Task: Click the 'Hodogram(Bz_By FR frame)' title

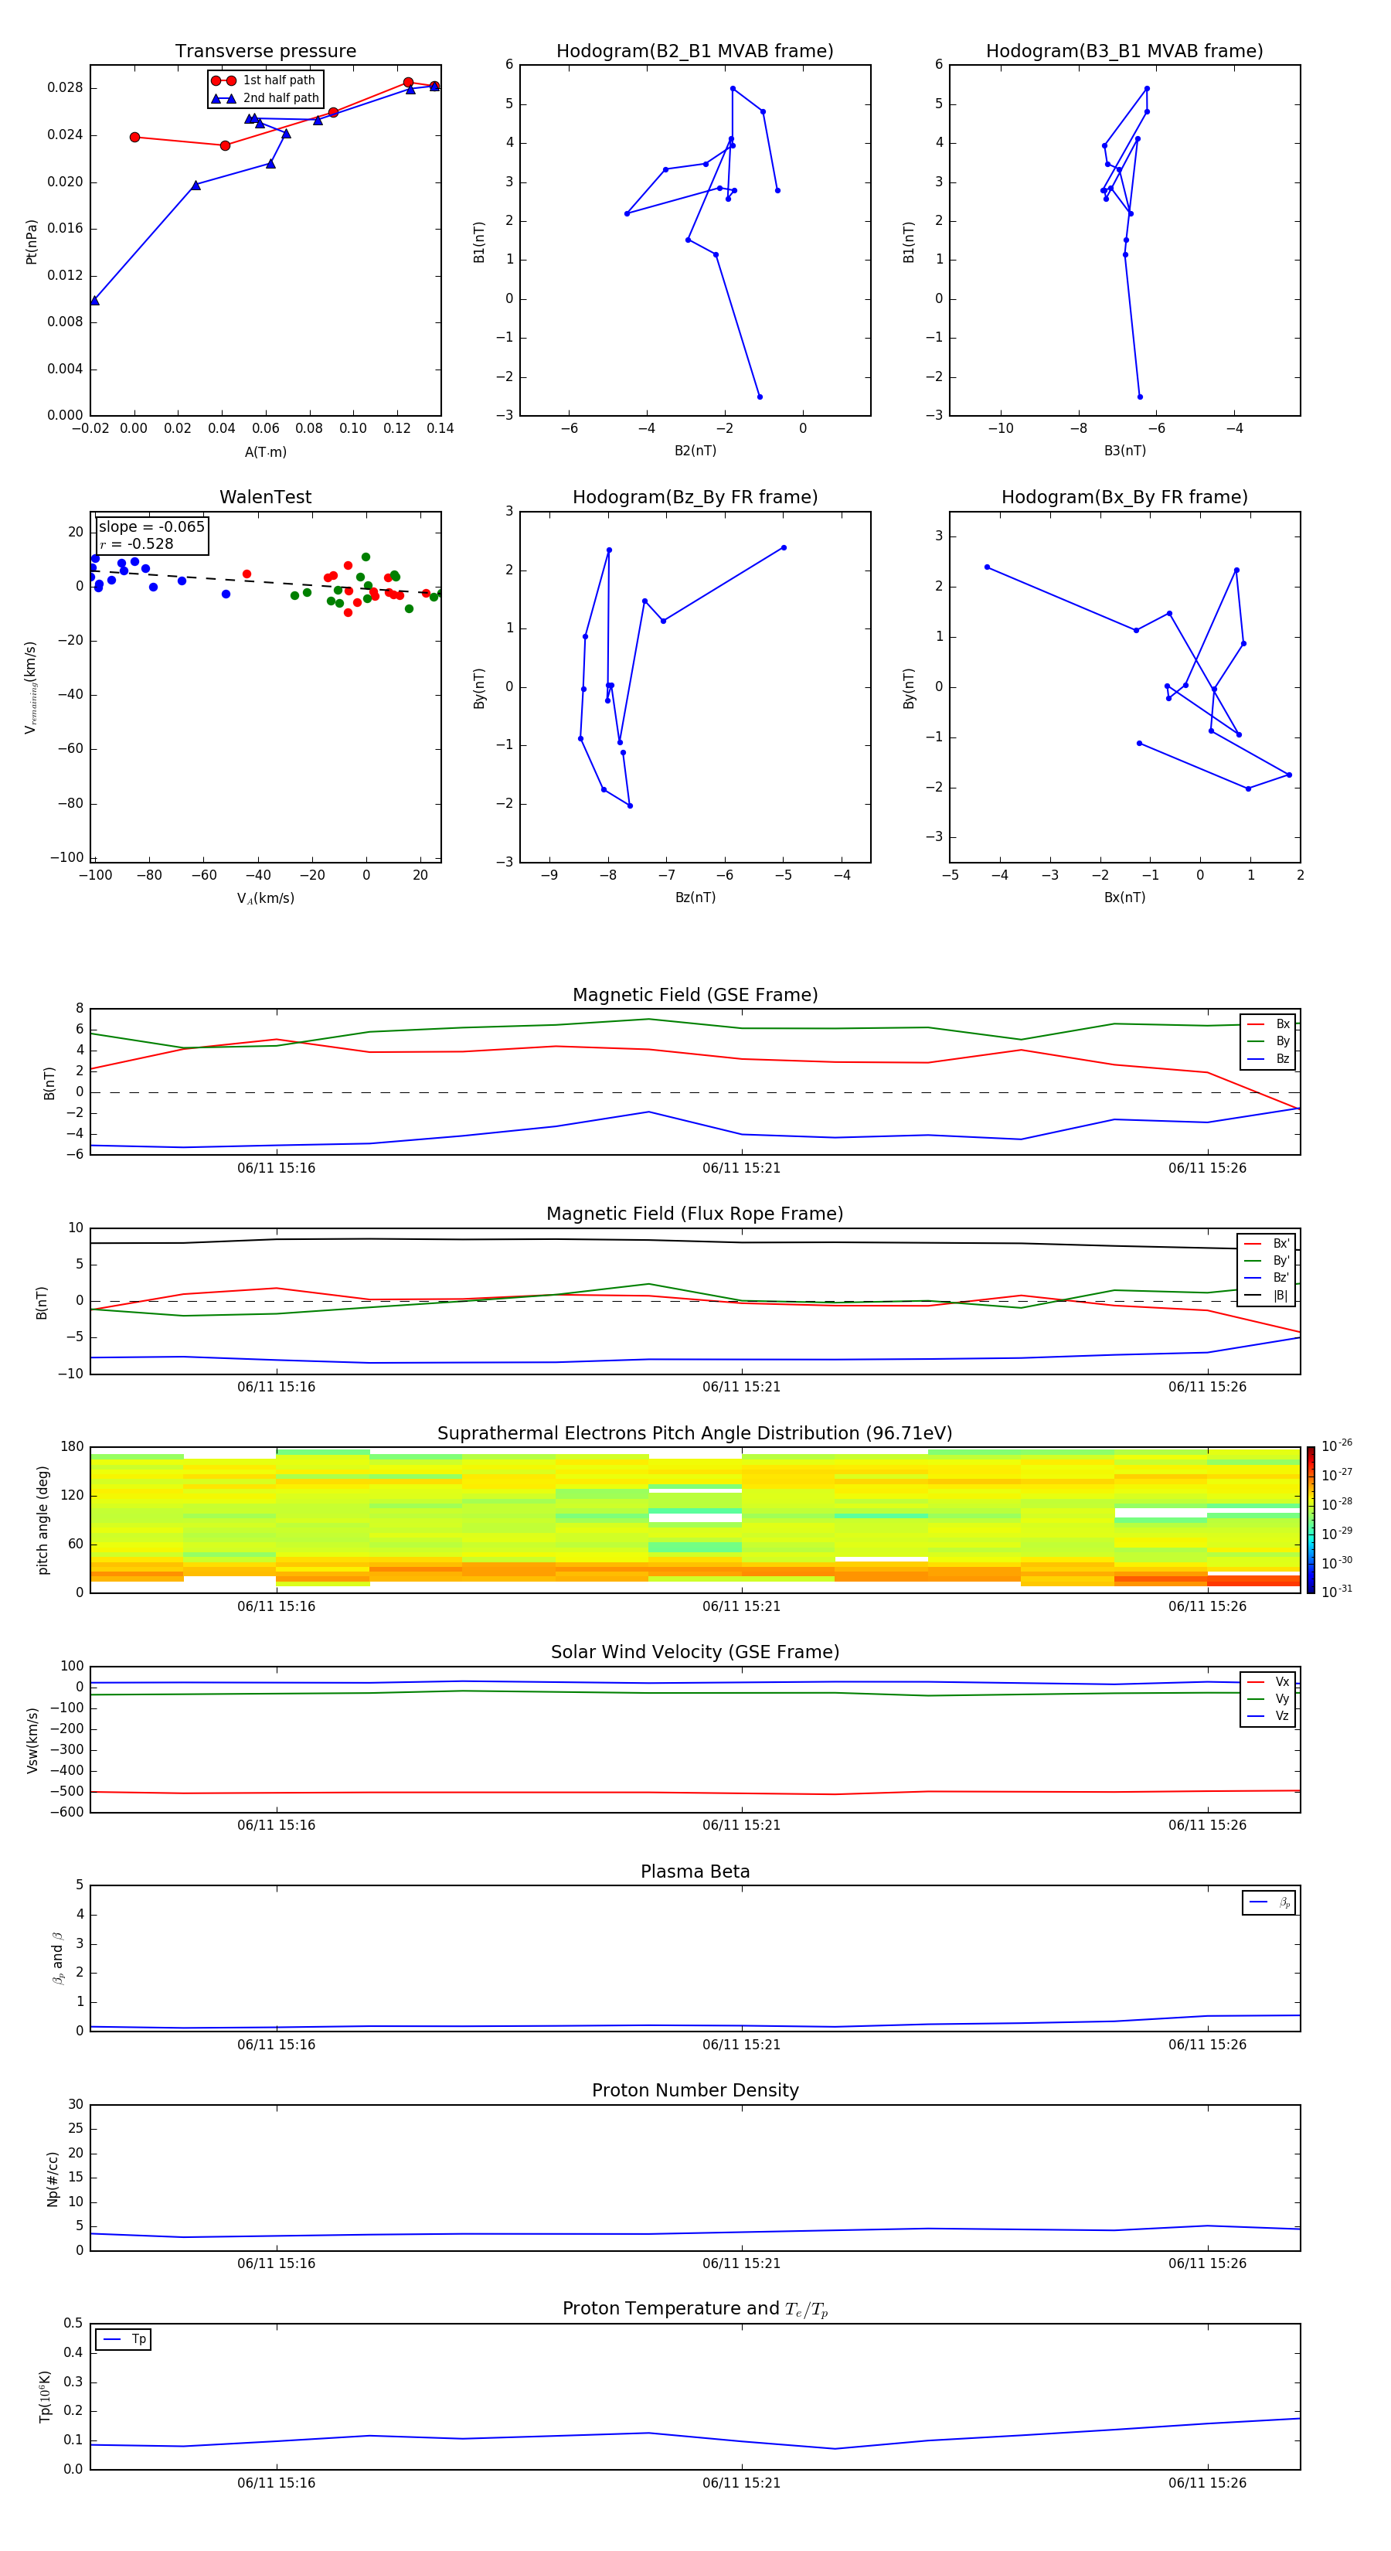Action: pos(695,497)
